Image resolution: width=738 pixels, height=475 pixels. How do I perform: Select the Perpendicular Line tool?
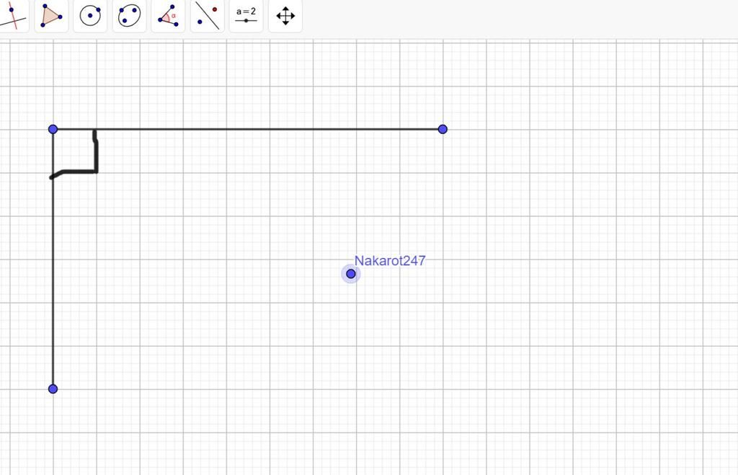pyautogui.click(x=13, y=16)
